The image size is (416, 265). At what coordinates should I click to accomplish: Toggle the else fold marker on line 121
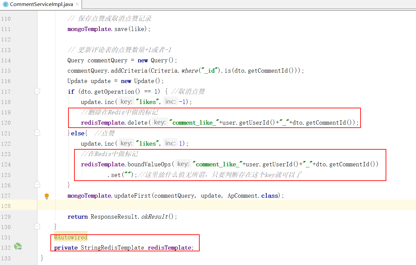pos(37,133)
